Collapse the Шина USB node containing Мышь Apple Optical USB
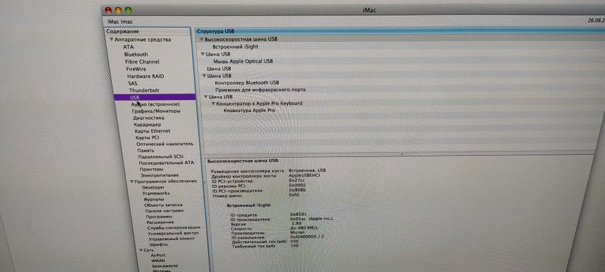This screenshot has height=272, width=605. pos(203,54)
